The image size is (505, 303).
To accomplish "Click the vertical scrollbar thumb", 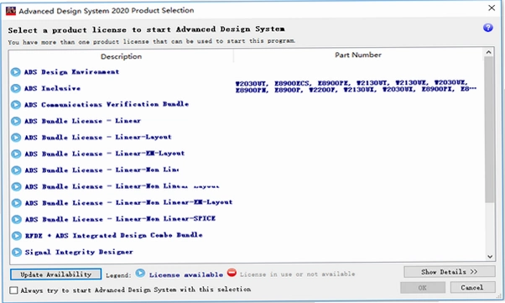I will [489, 129].
